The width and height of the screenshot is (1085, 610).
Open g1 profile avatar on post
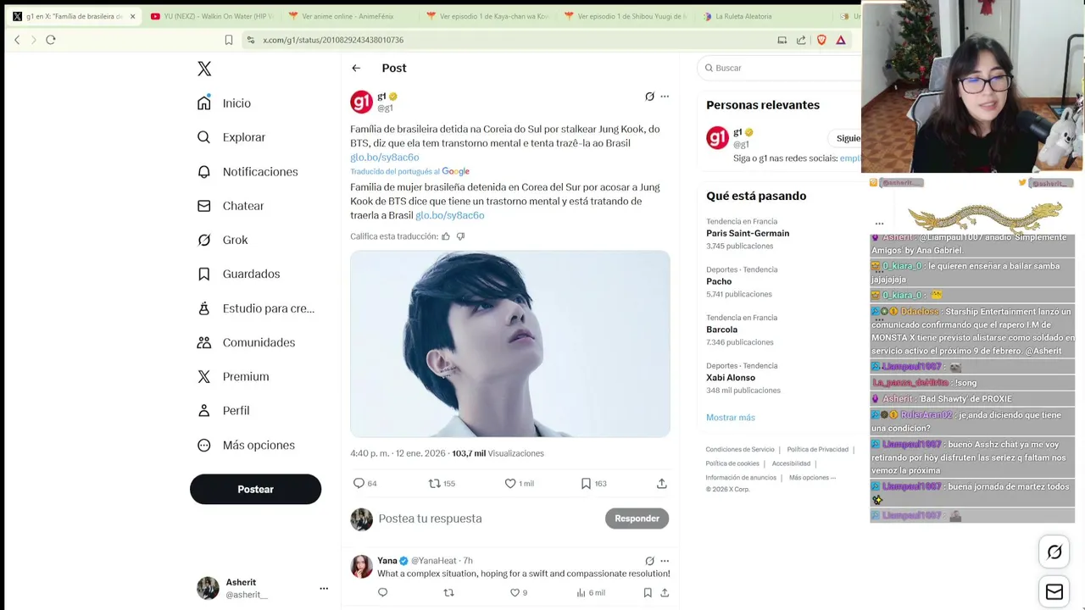362,102
